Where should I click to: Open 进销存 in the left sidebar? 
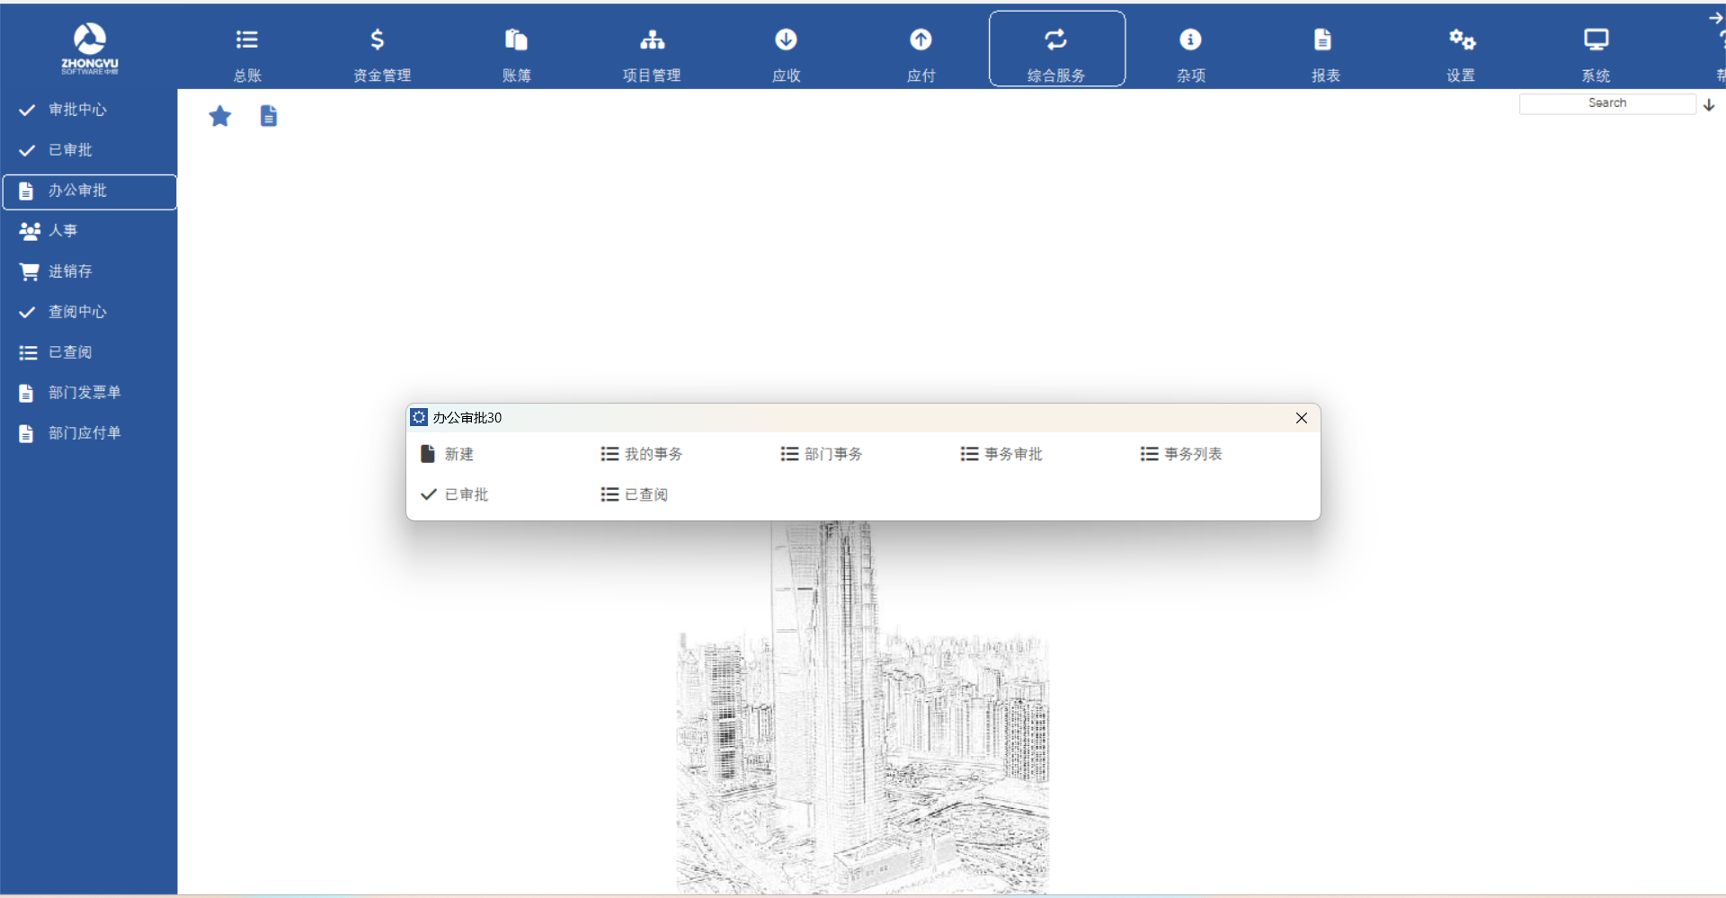click(x=70, y=271)
